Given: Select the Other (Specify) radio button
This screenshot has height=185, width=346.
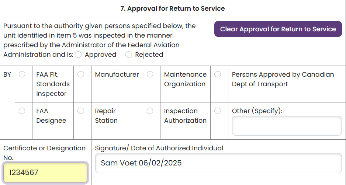Looking at the screenshot, I should click(218, 111).
